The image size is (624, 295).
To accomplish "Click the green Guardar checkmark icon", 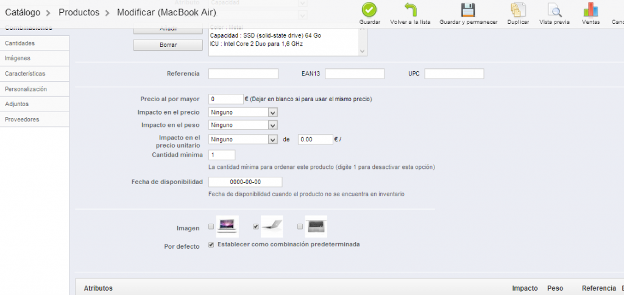I will (369, 10).
